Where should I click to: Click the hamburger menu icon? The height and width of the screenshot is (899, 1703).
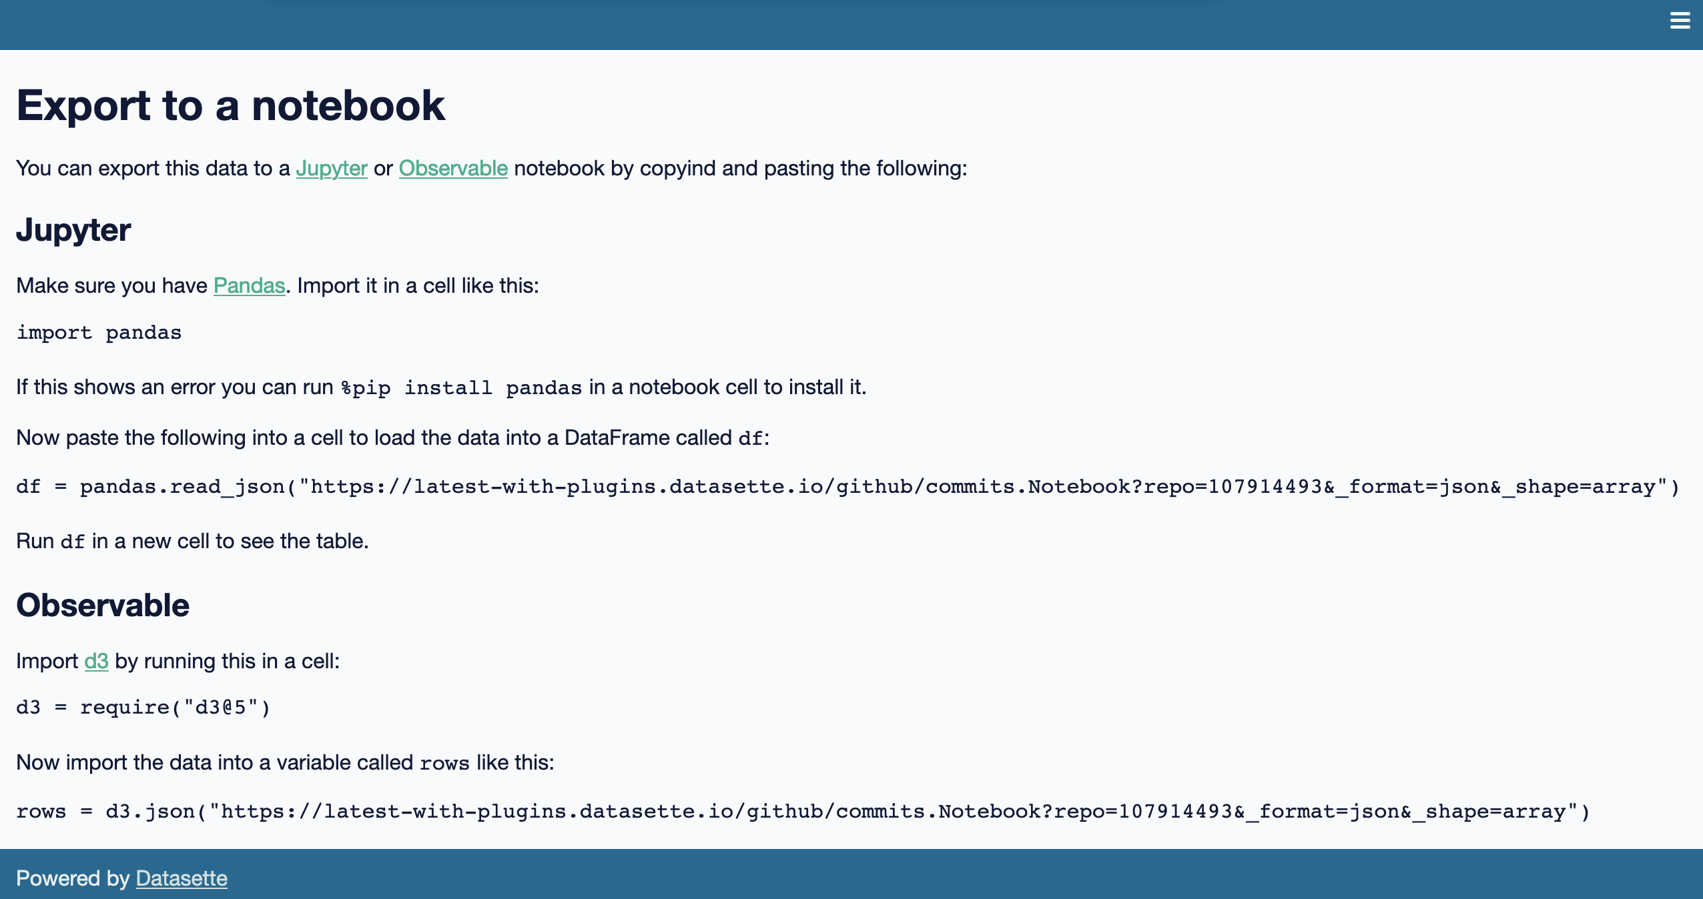pos(1680,20)
